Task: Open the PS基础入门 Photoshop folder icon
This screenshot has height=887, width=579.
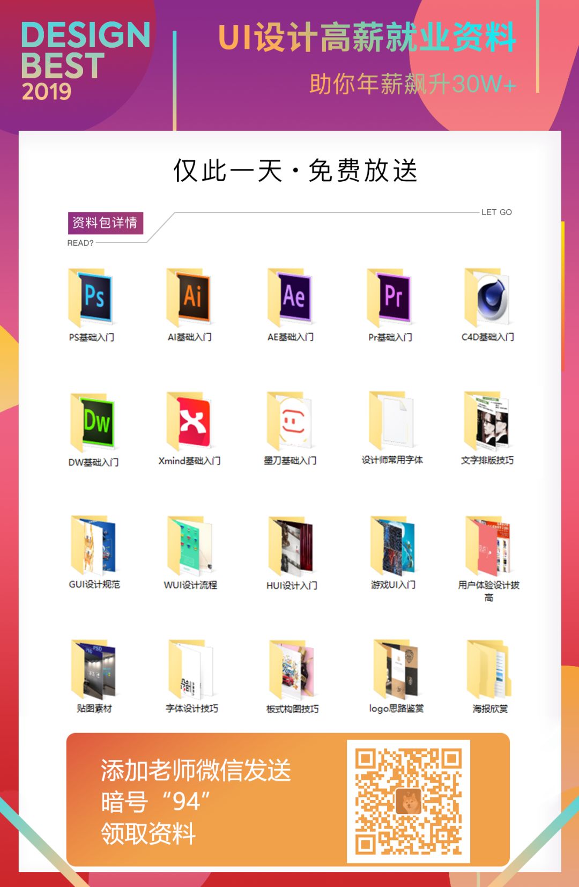Action: pyautogui.click(x=91, y=298)
